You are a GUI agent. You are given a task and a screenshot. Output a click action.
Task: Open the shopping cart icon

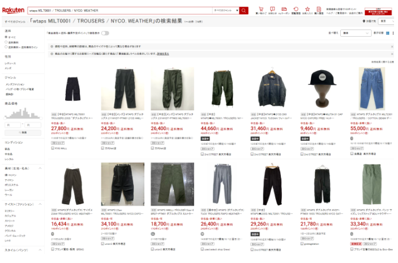(x=260, y=10)
